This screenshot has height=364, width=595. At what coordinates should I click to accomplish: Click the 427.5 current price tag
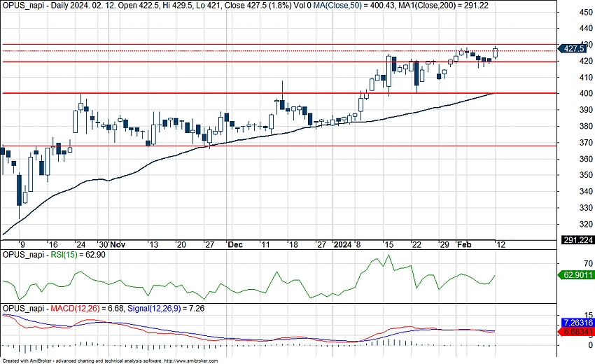point(572,48)
